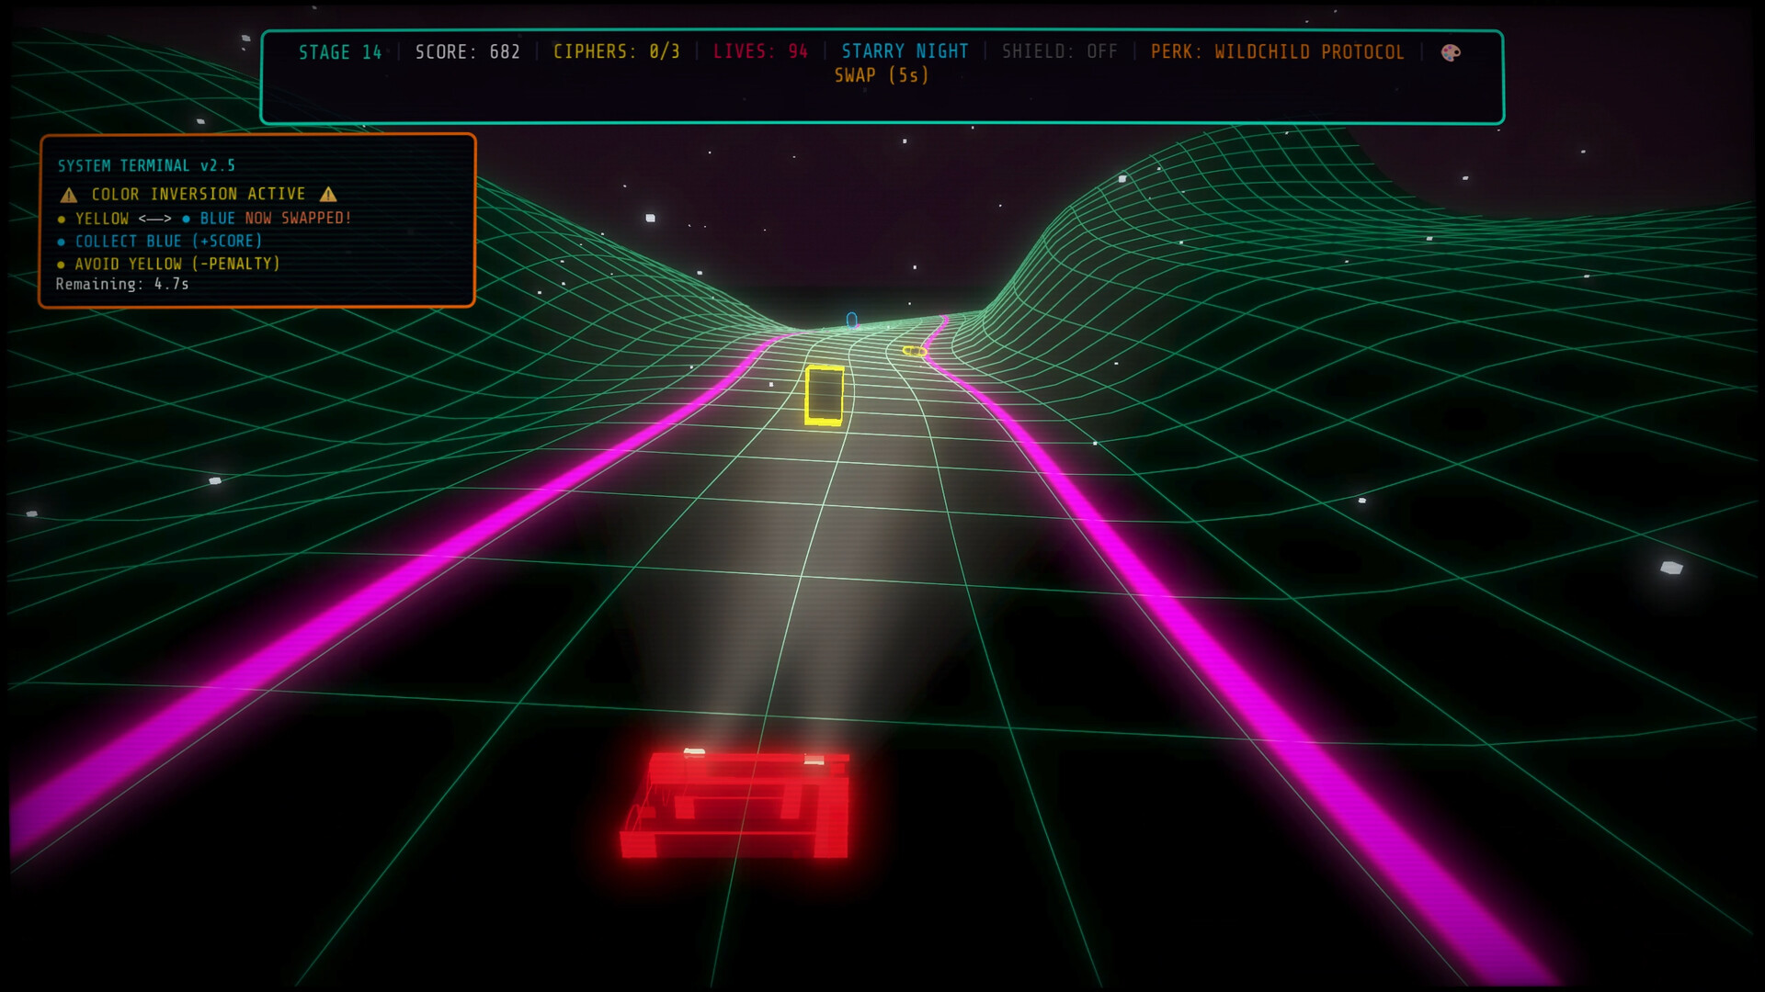Screen dimensions: 1765x992
Task: Click the small yellow ring pickup
Action: [914, 351]
